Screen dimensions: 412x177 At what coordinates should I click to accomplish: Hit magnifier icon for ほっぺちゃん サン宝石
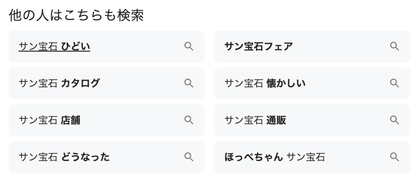click(394, 157)
